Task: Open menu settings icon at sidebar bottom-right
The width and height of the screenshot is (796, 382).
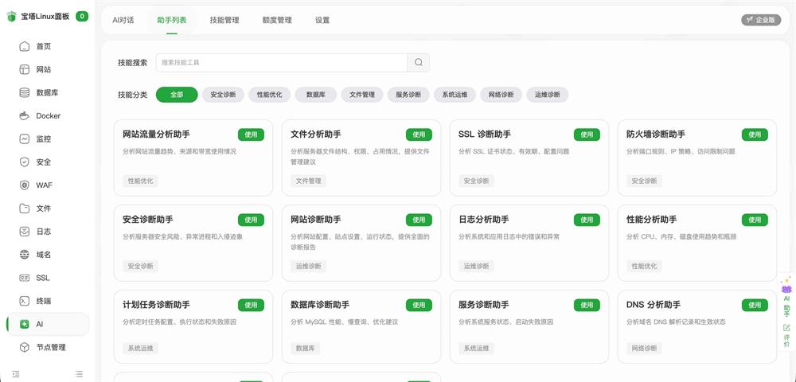Action: [79, 373]
